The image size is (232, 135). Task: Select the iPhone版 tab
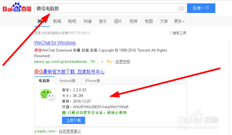[x=93, y=81]
